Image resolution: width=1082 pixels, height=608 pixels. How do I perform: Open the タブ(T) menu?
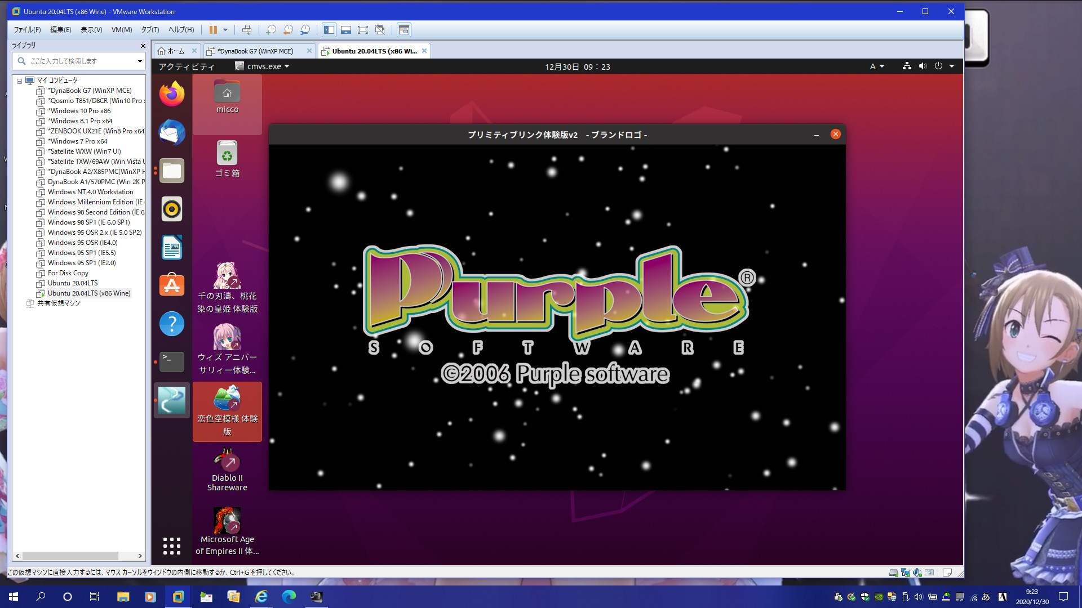pyautogui.click(x=150, y=30)
